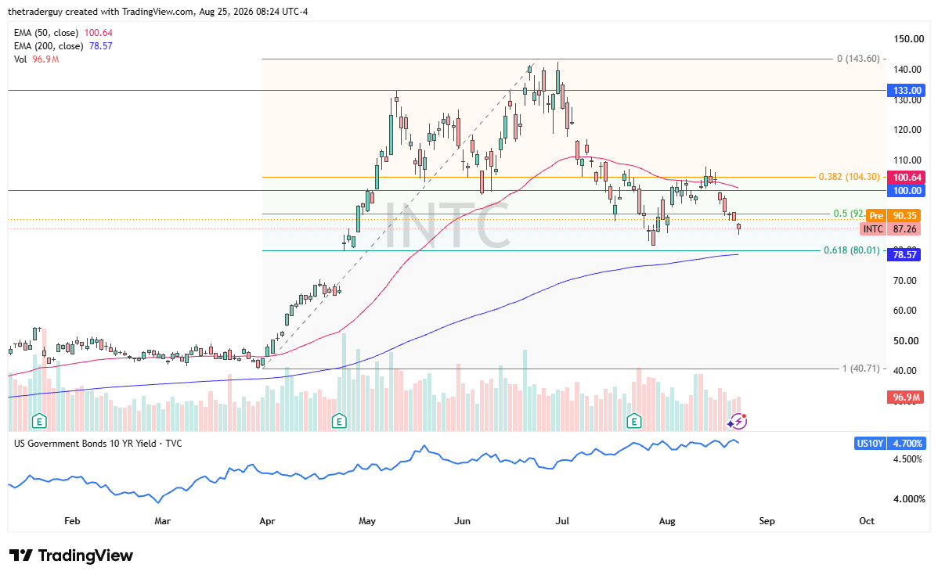
Task: Click the Oct label on the time axis
Action: pyautogui.click(x=867, y=521)
